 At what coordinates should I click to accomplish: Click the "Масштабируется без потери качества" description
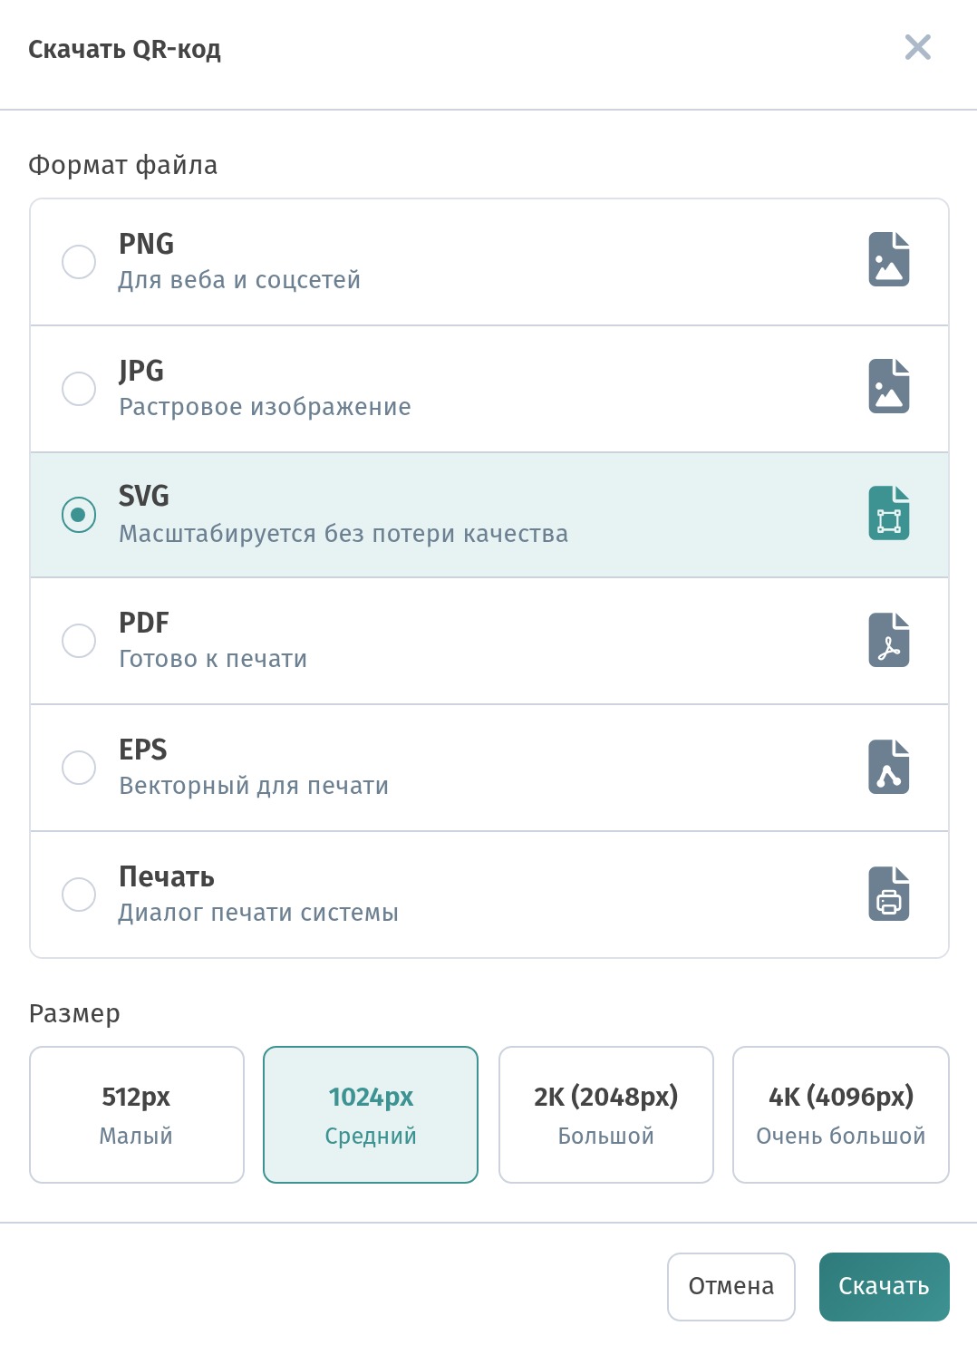(x=343, y=534)
